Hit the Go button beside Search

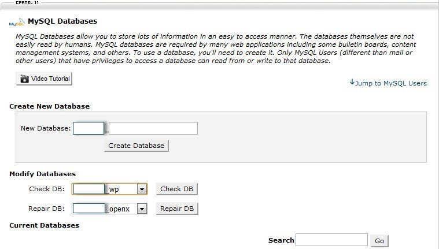coord(379,240)
